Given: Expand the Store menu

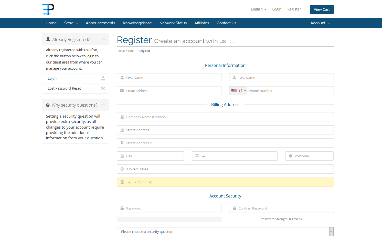Looking at the screenshot, I should [71, 23].
